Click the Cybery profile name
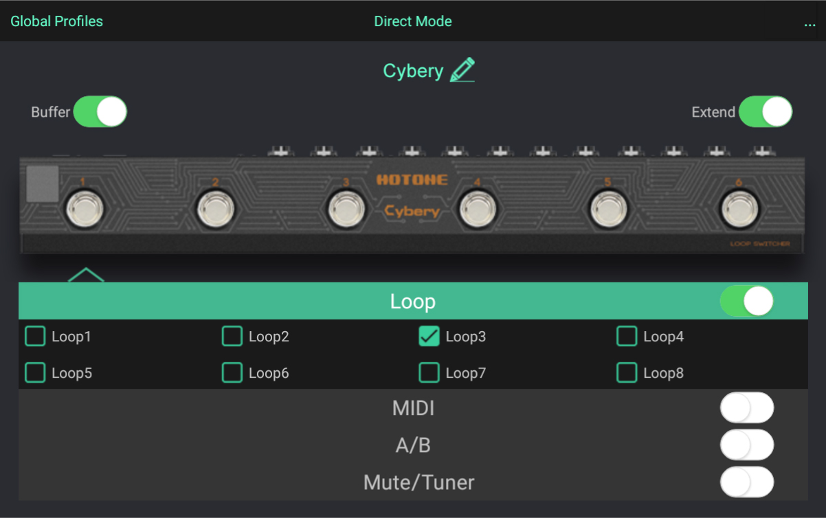826x518 pixels. coord(413,71)
